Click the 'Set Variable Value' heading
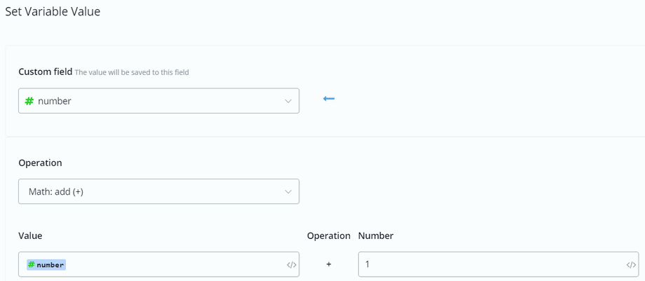645x281 pixels. point(53,12)
